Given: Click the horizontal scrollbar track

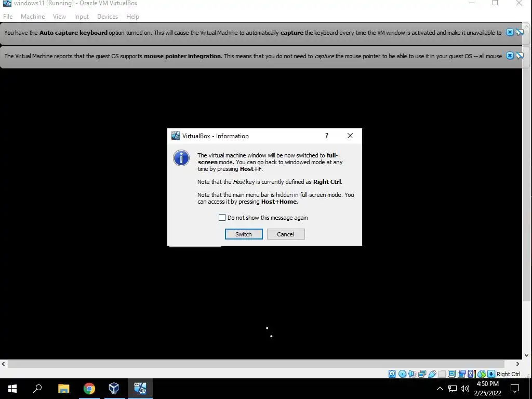Looking at the screenshot, I should [256, 364].
